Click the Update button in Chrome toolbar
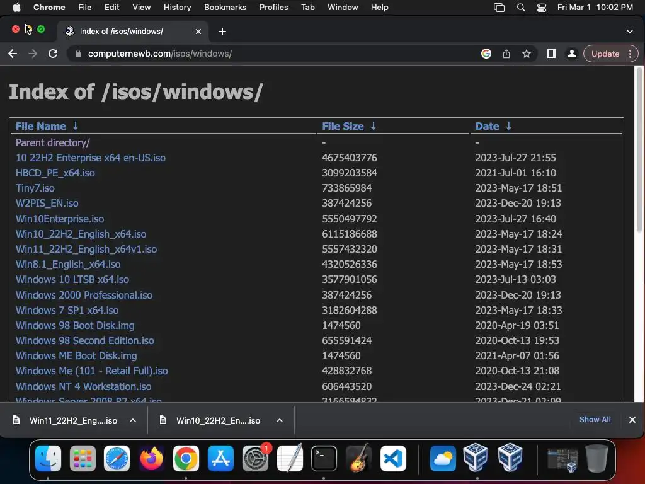645x484 pixels. click(605, 54)
